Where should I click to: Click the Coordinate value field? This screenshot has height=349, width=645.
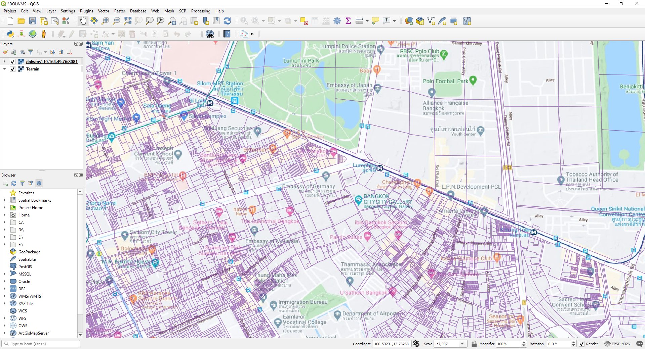coord(392,344)
